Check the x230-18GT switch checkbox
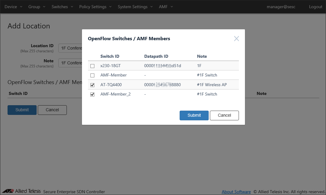Viewport: 326px width, 195px height. [x=93, y=66]
